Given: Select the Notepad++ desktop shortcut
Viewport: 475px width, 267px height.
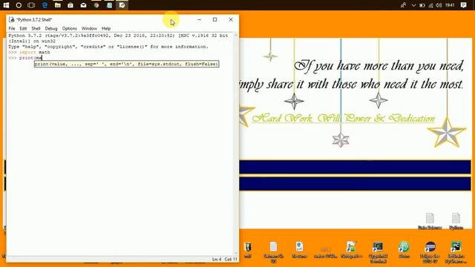Looking at the screenshot, I should [351, 250].
